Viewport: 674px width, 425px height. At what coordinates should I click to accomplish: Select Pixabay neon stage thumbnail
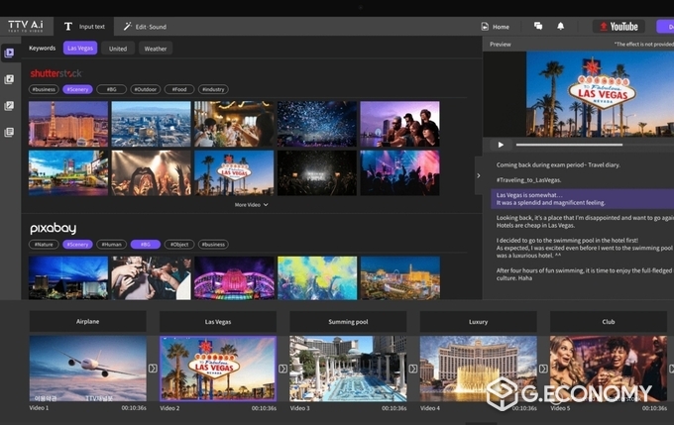(x=234, y=278)
